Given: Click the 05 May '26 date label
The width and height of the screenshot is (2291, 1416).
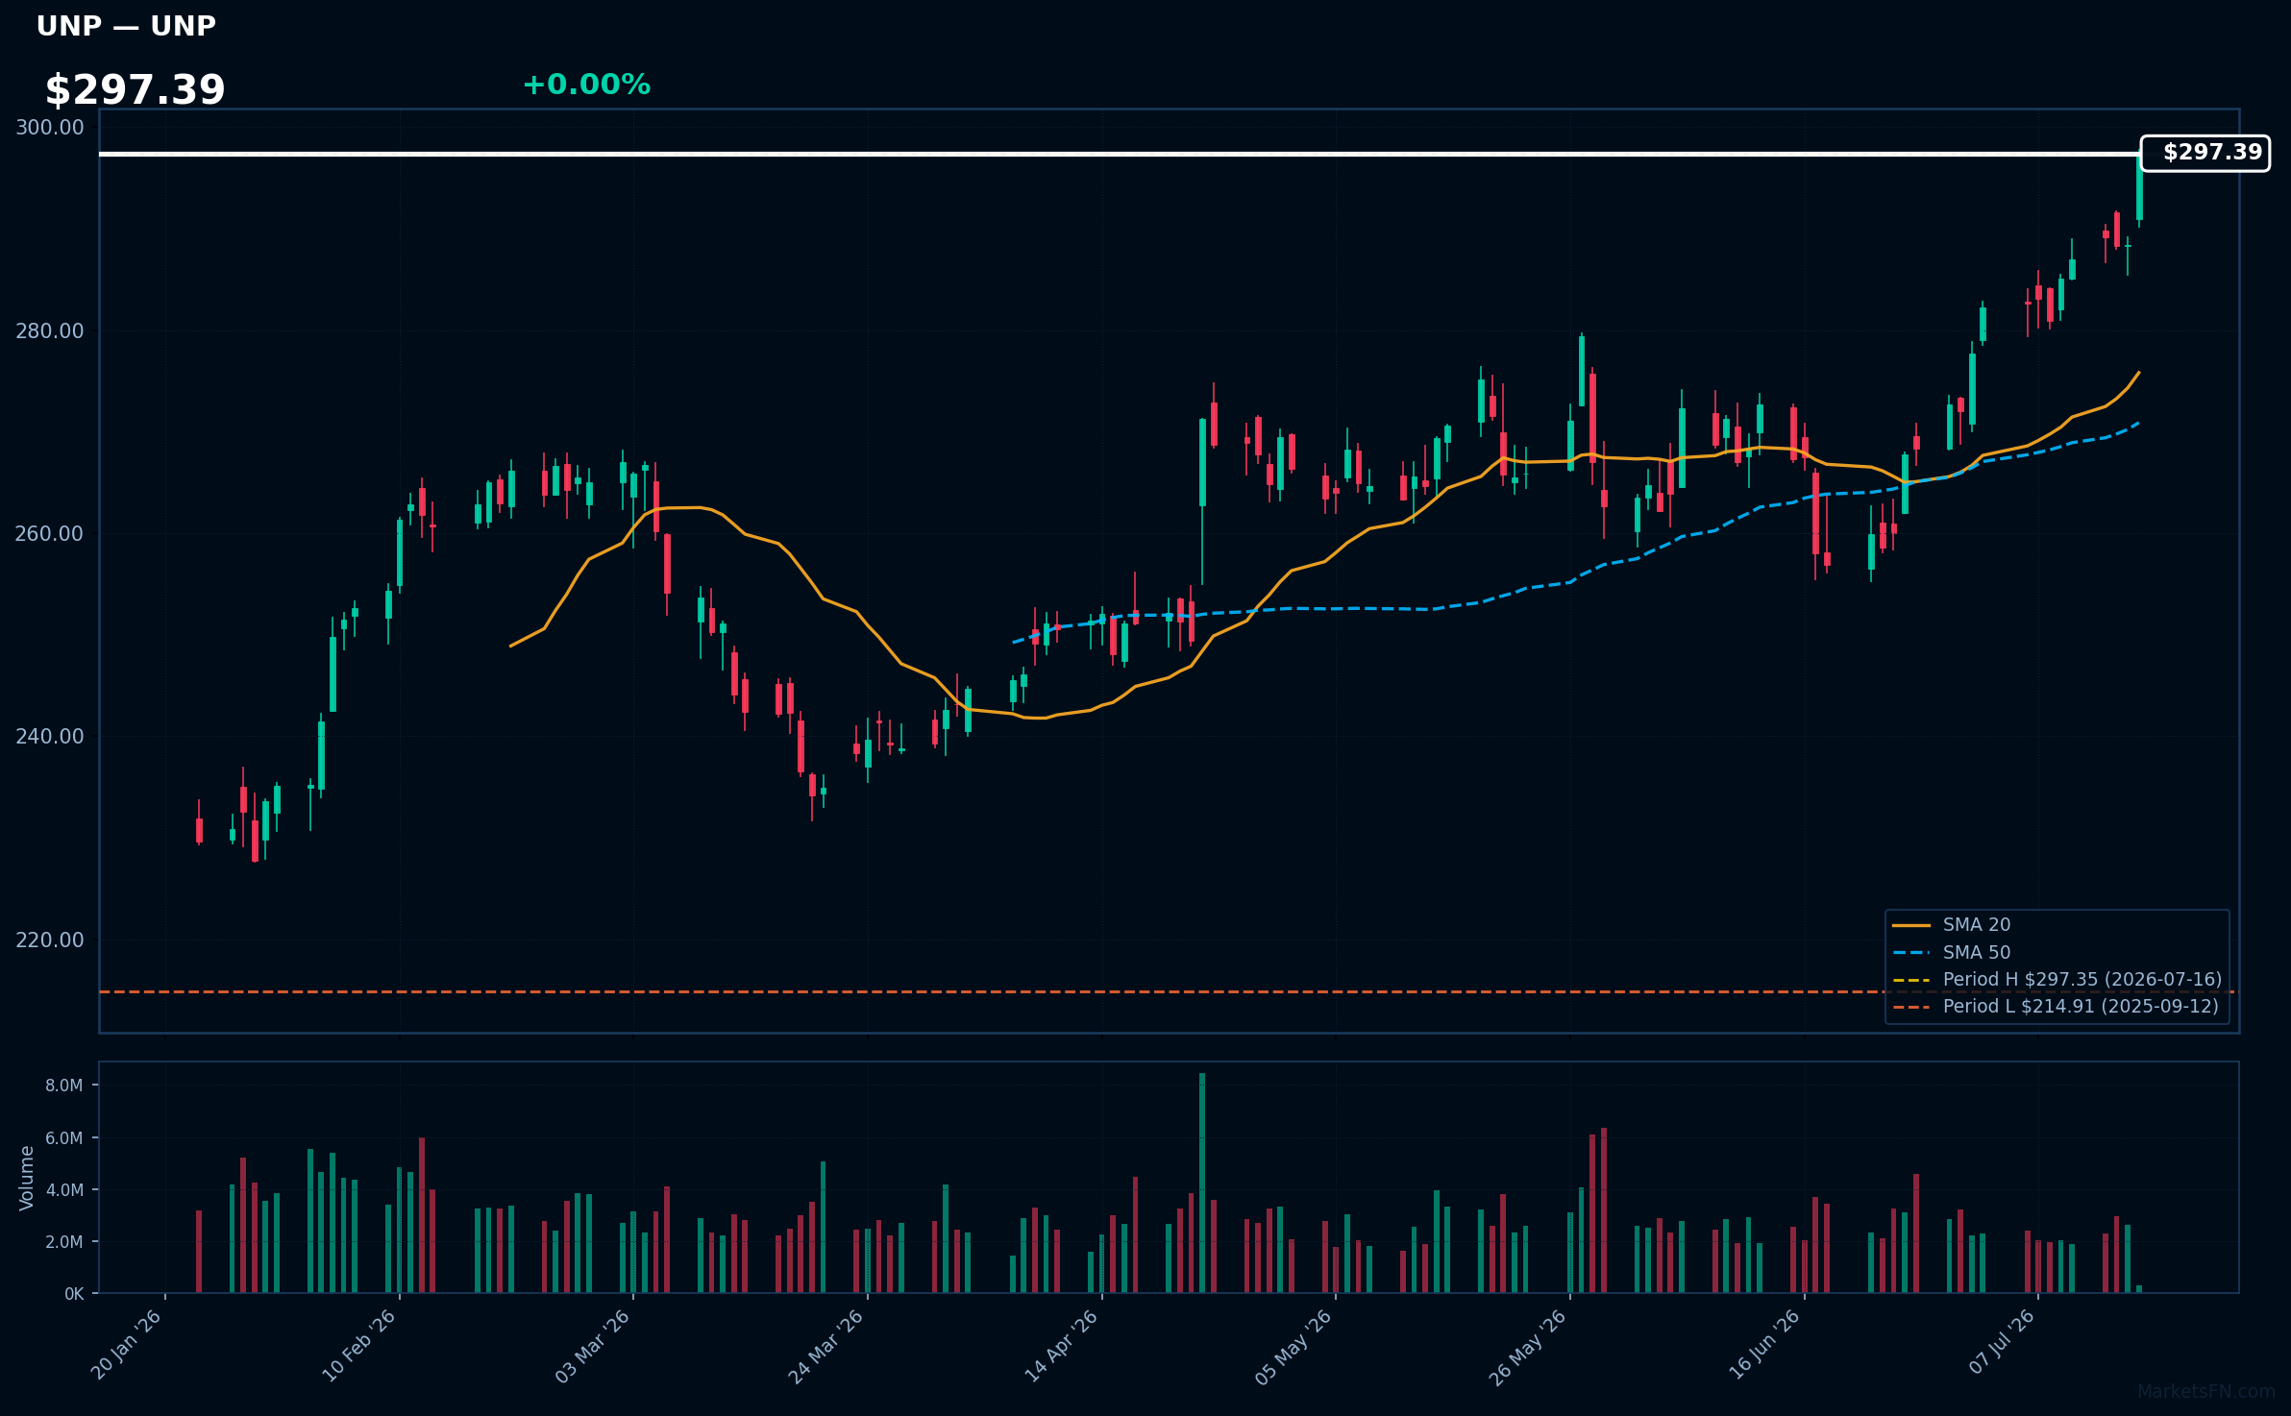Looking at the screenshot, I should click(1294, 1346).
